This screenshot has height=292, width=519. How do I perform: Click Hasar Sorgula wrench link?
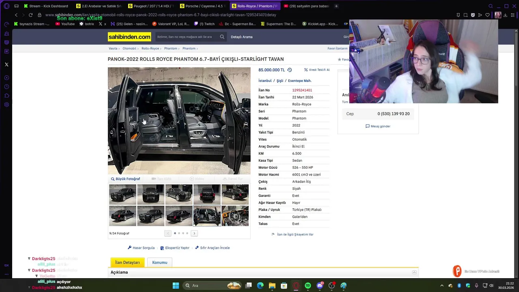(141, 248)
